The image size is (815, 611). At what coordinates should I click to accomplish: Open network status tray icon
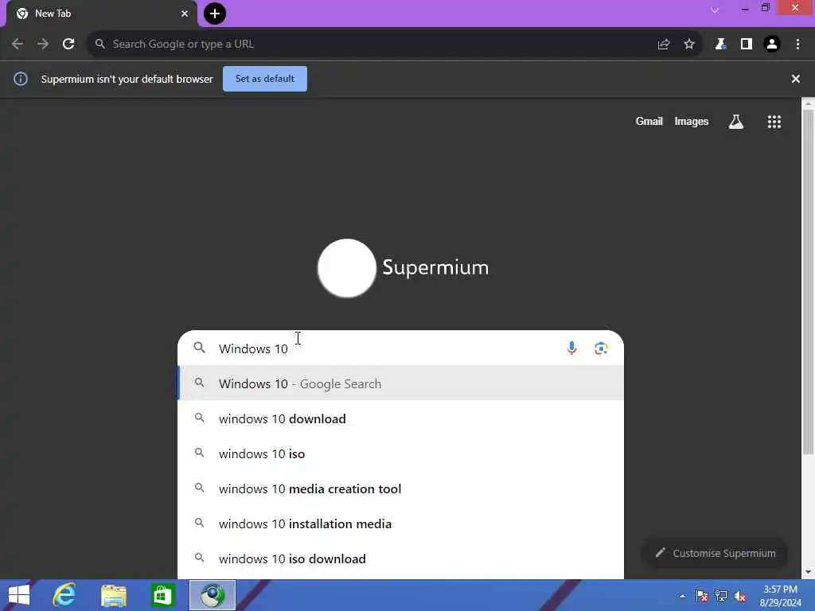pyautogui.click(x=721, y=596)
